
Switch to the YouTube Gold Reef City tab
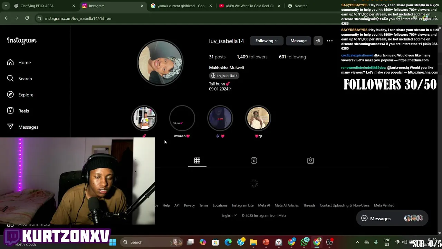[x=250, y=6]
